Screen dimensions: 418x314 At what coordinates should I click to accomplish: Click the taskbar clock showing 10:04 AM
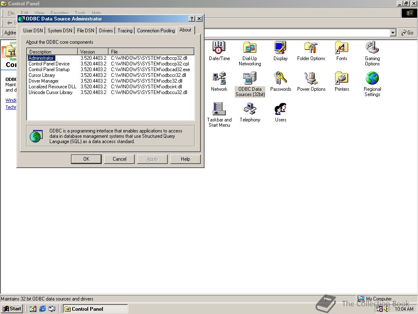click(x=404, y=309)
